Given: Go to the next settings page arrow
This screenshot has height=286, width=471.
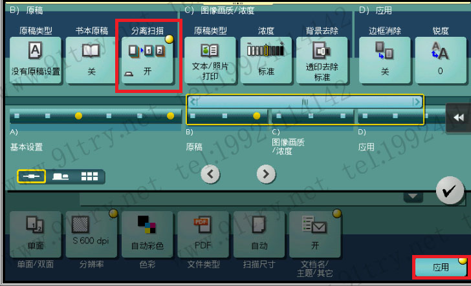Looking at the screenshot, I should [266, 174].
